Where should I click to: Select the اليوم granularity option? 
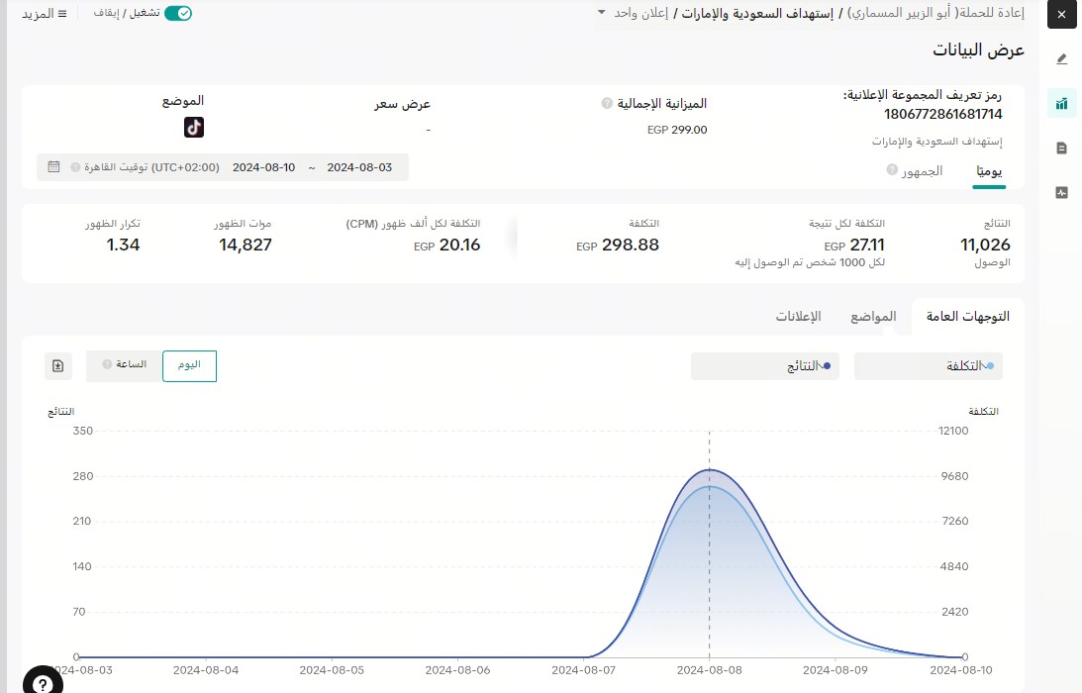click(x=189, y=365)
